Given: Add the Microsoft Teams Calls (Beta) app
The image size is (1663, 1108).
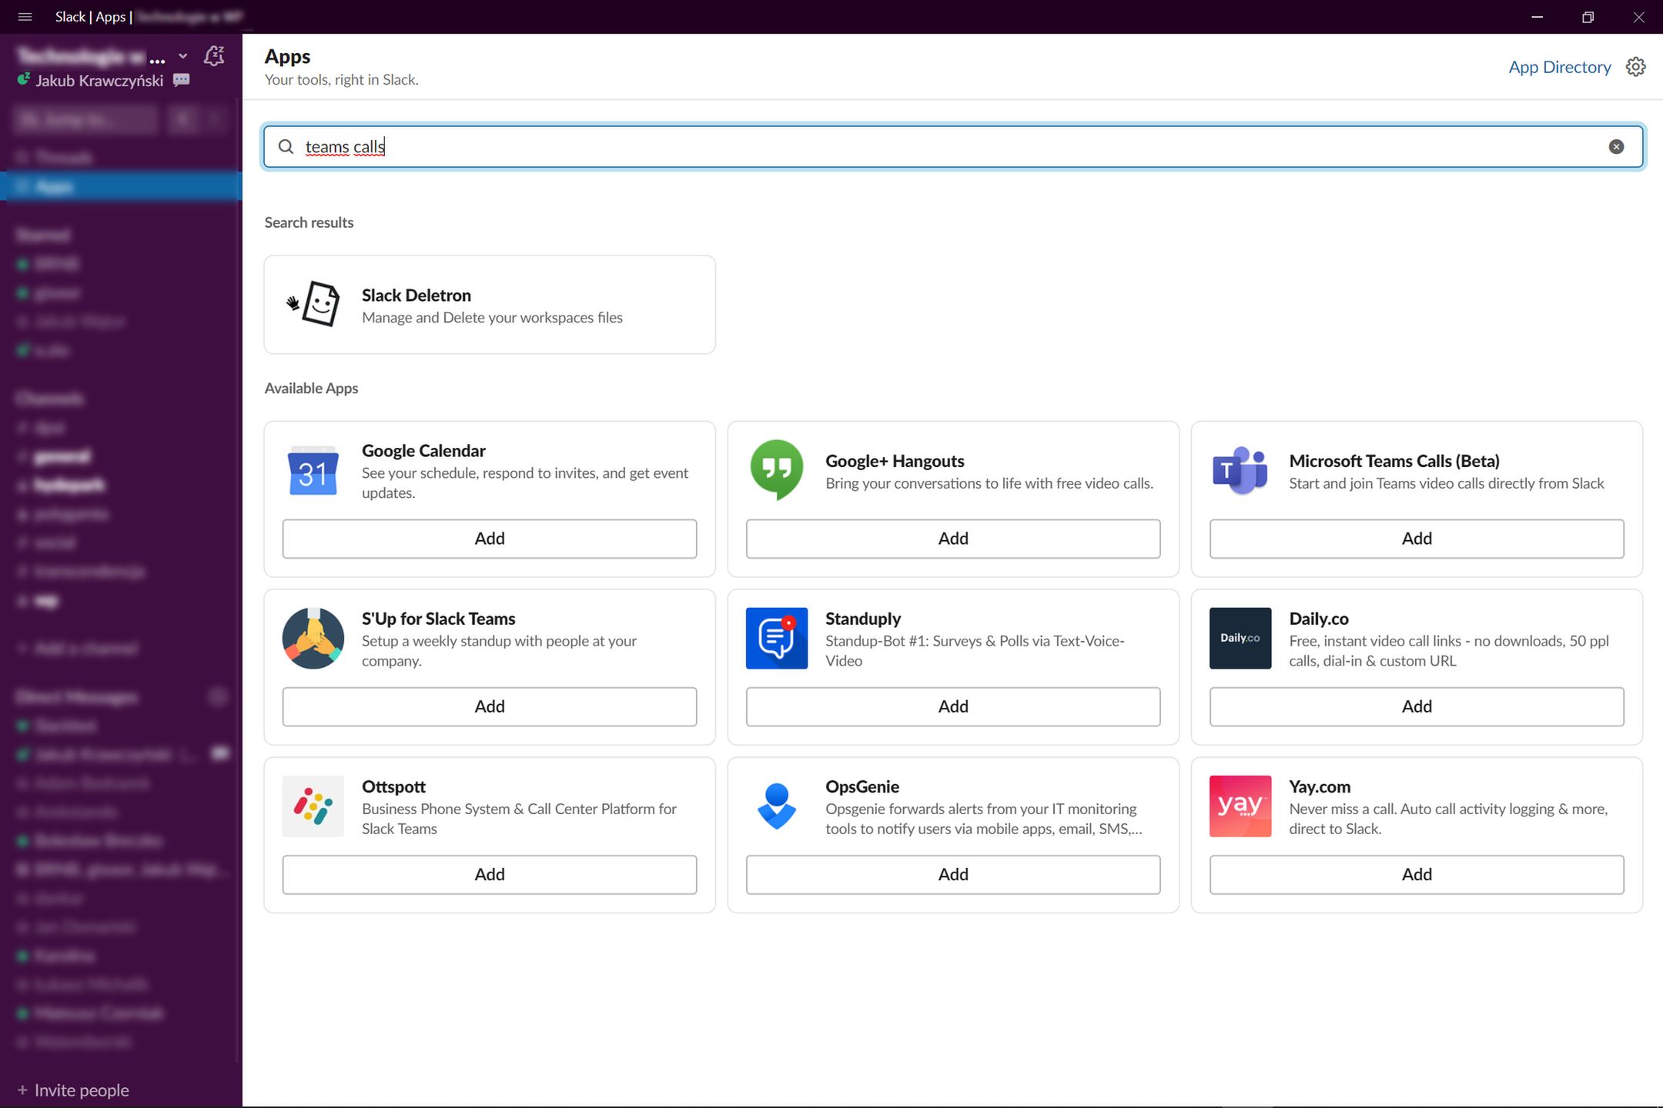Looking at the screenshot, I should [1416, 539].
